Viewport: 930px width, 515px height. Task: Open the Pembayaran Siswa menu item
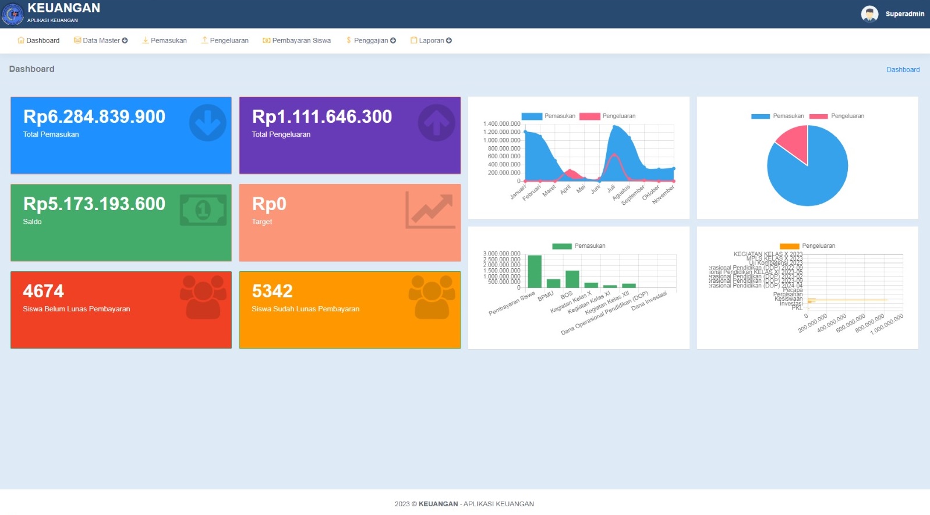296,41
